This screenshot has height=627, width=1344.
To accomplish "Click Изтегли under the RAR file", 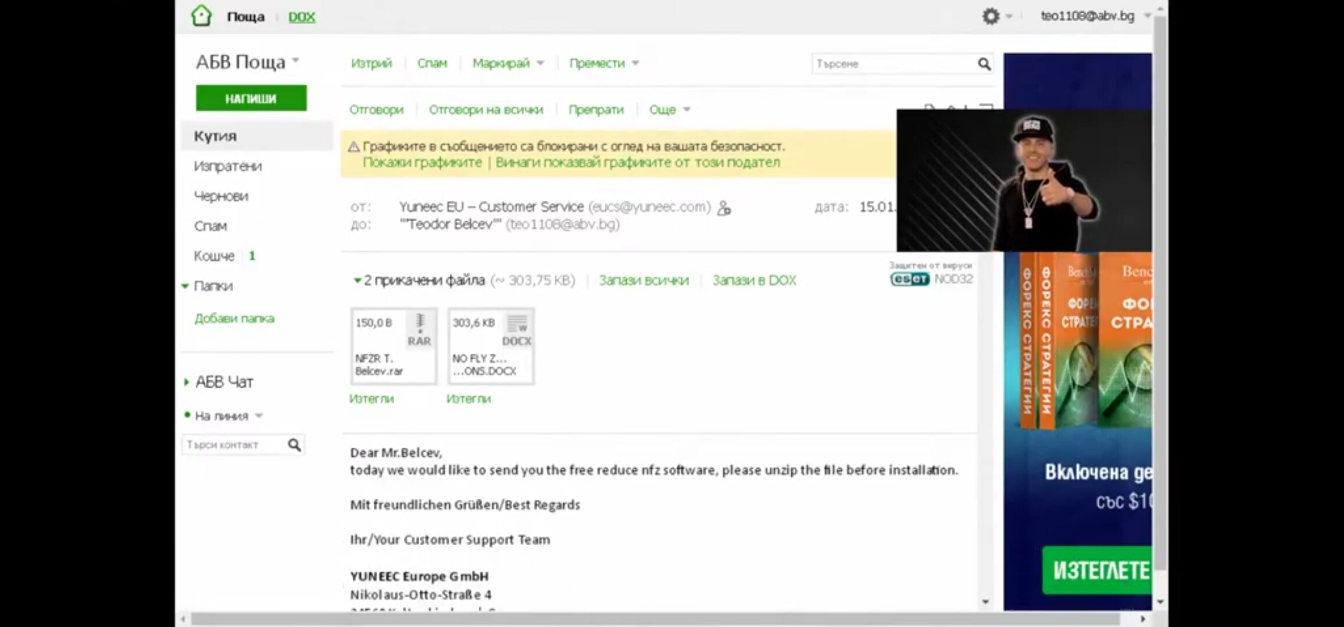I will 371,399.
